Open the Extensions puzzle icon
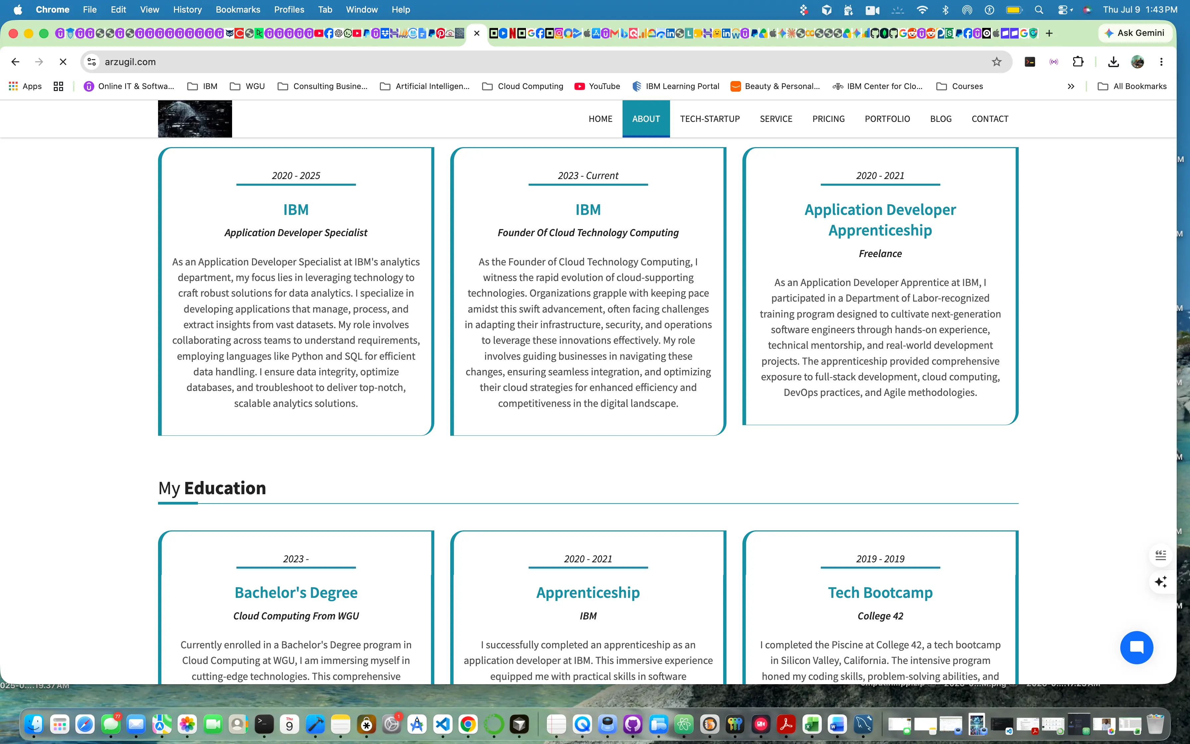This screenshot has height=744, width=1190. point(1078,61)
